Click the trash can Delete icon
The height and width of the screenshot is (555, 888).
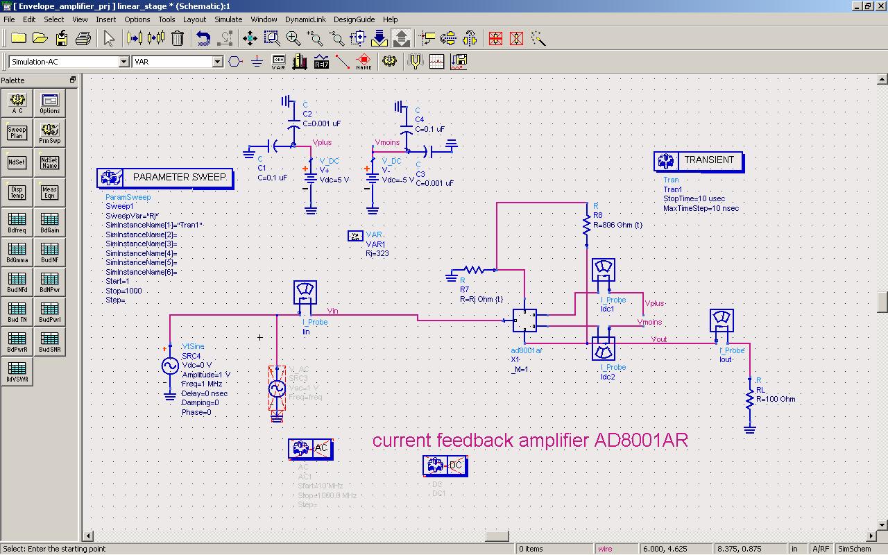tap(178, 39)
